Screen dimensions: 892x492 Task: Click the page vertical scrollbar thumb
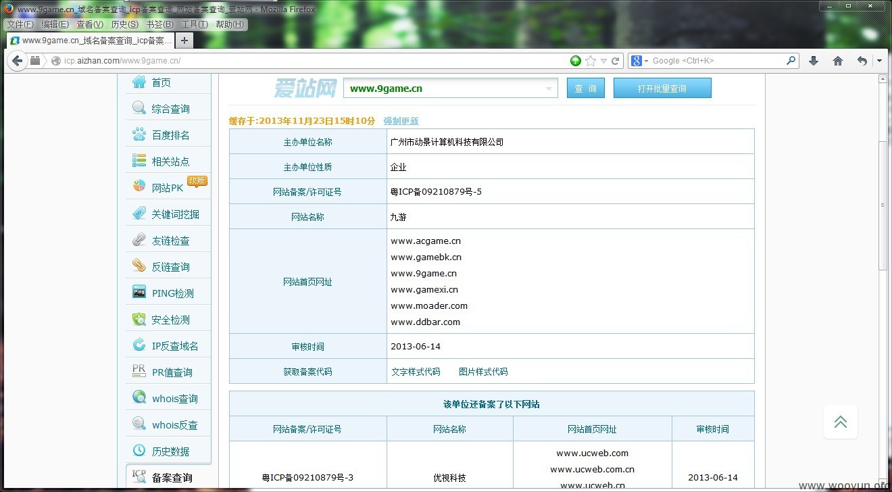tap(882, 205)
